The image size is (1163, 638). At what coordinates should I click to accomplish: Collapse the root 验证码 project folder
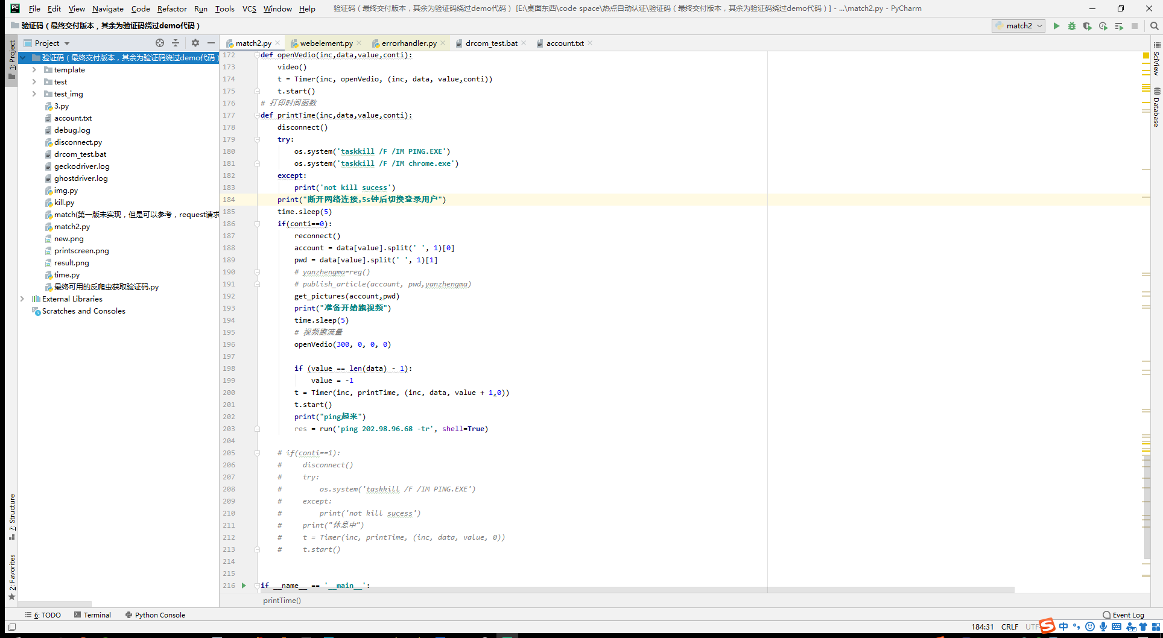click(24, 58)
